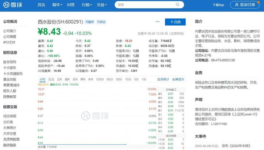The image size is (264, 150).
Task: Click the 成交量 71648手 value
Action: click(166, 41)
